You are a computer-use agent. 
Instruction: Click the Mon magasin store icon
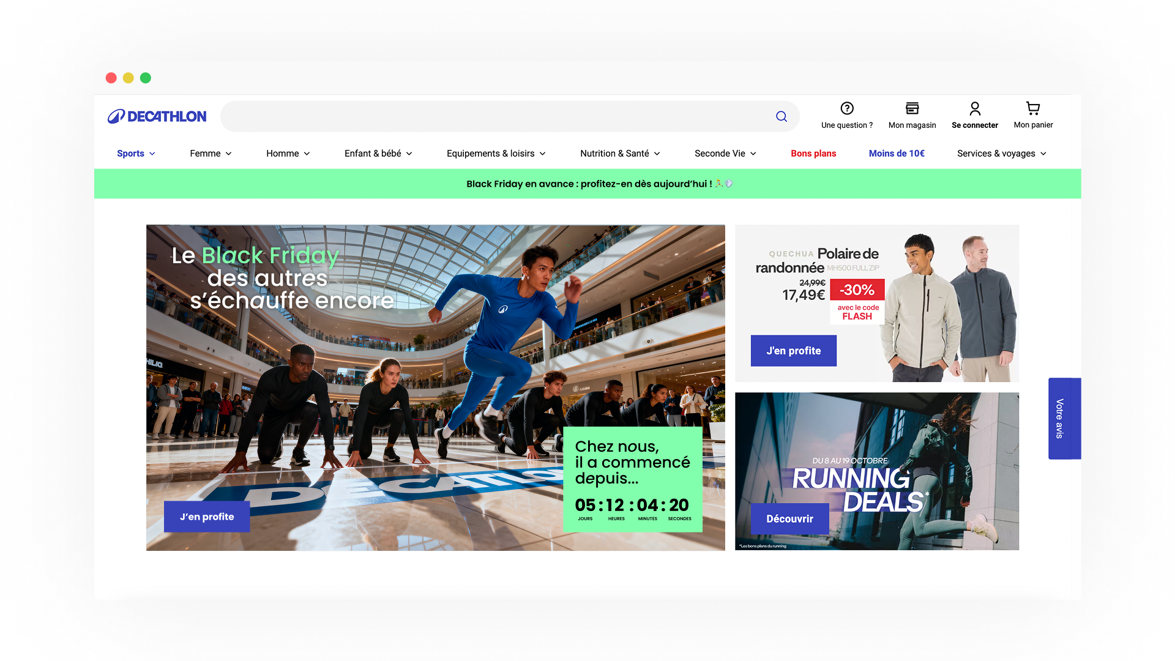(912, 108)
